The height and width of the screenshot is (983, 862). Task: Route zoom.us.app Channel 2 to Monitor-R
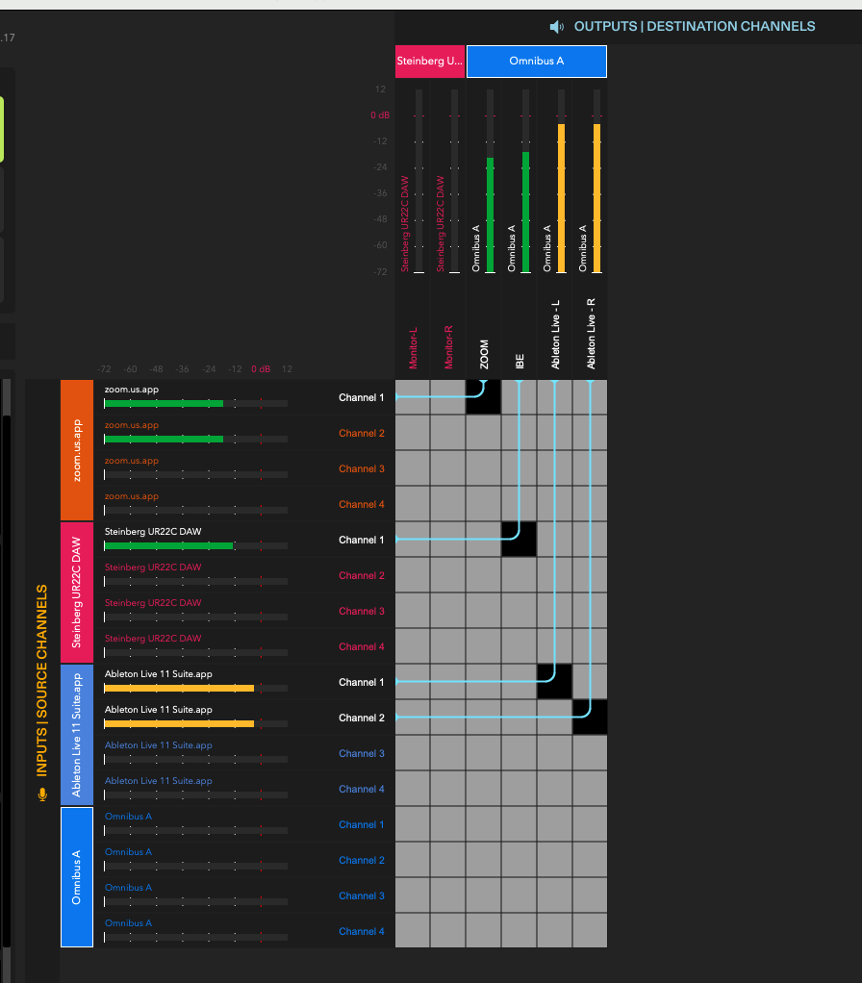click(x=447, y=433)
